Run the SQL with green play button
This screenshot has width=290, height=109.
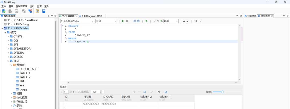123,21
